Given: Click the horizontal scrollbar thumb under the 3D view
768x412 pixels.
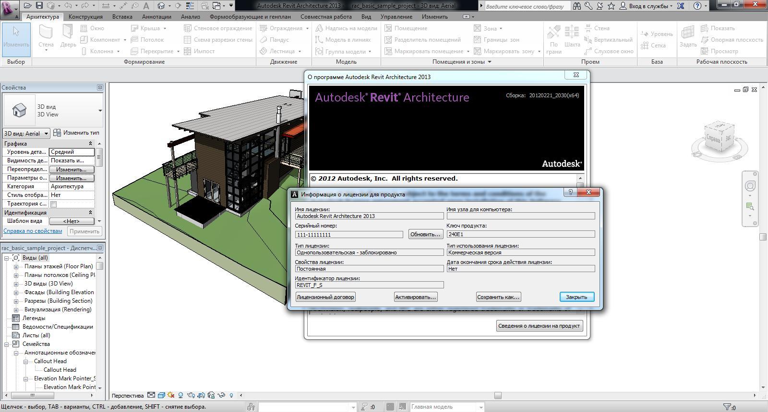Looking at the screenshot, I should [x=498, y=395].
